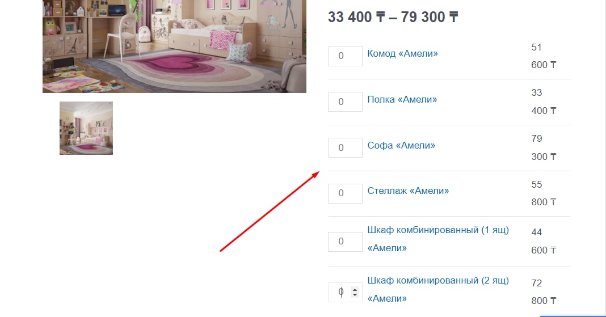Open the large Амели bedroom photo

[174, 47]
